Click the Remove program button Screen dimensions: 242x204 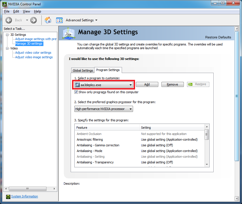click(172, 84)
